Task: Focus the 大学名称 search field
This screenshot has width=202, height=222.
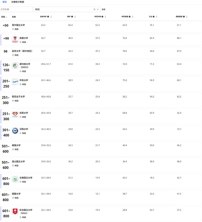Action: tap(16, 9)
